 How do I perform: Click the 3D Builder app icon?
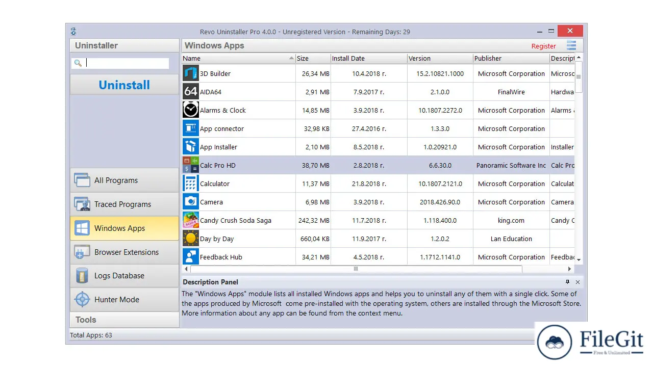tap(191, 73)
